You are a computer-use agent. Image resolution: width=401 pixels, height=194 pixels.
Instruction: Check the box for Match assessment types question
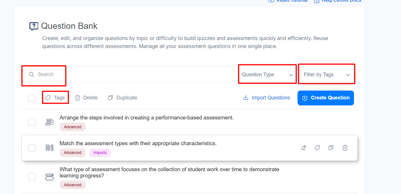tap(32, 148)
